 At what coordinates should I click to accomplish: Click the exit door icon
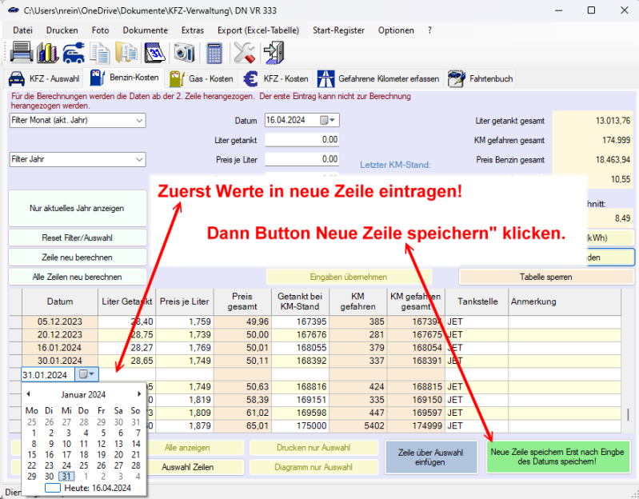coord(273,53)
